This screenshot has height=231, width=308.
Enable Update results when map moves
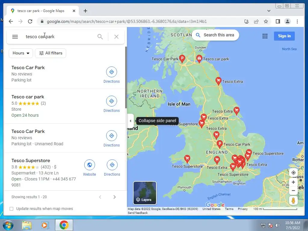(11, 209)
